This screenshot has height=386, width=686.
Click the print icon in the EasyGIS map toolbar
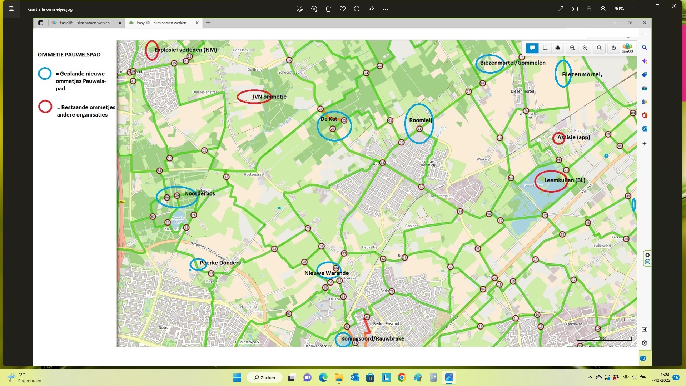(x=558, y=48)
